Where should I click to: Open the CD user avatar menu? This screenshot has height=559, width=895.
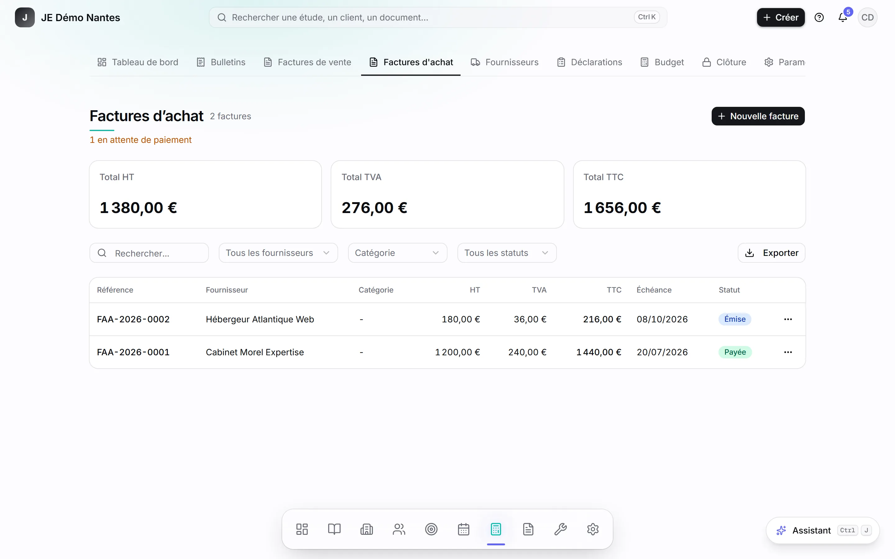[868, 17]
